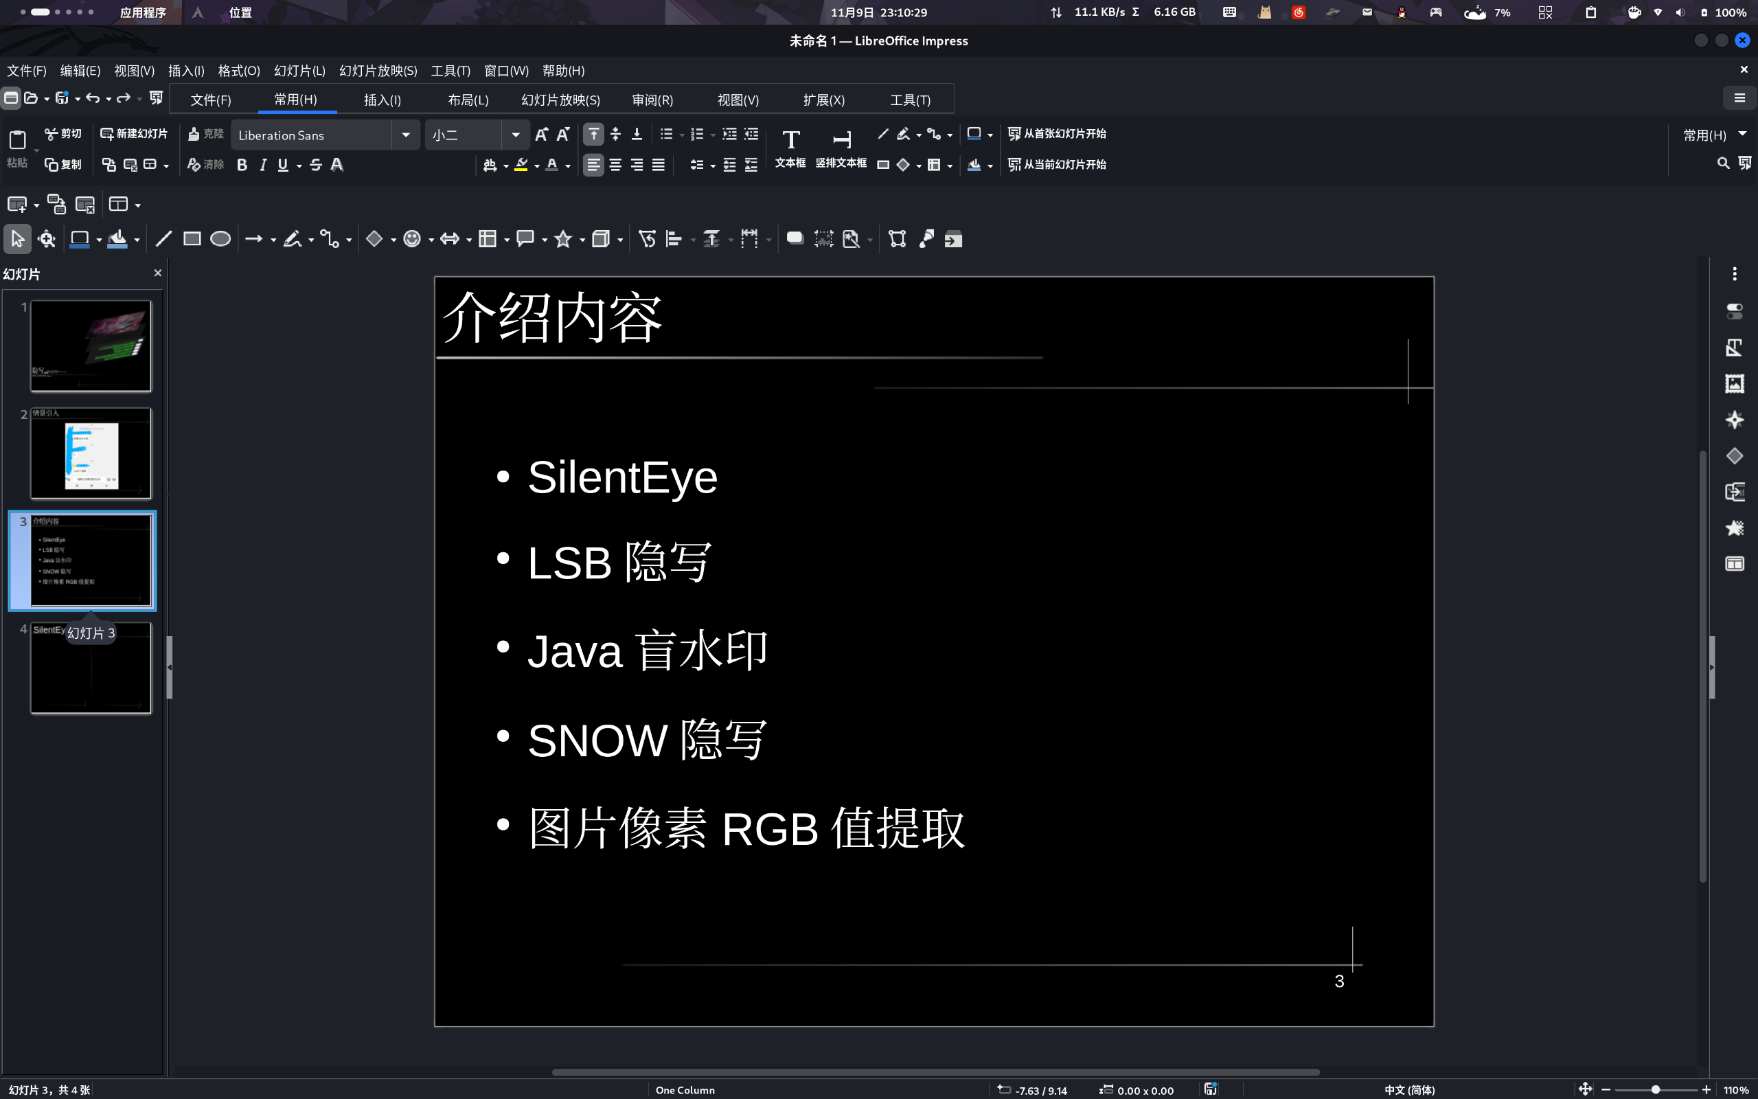Toggle Point Edit Mode icon

897,238
